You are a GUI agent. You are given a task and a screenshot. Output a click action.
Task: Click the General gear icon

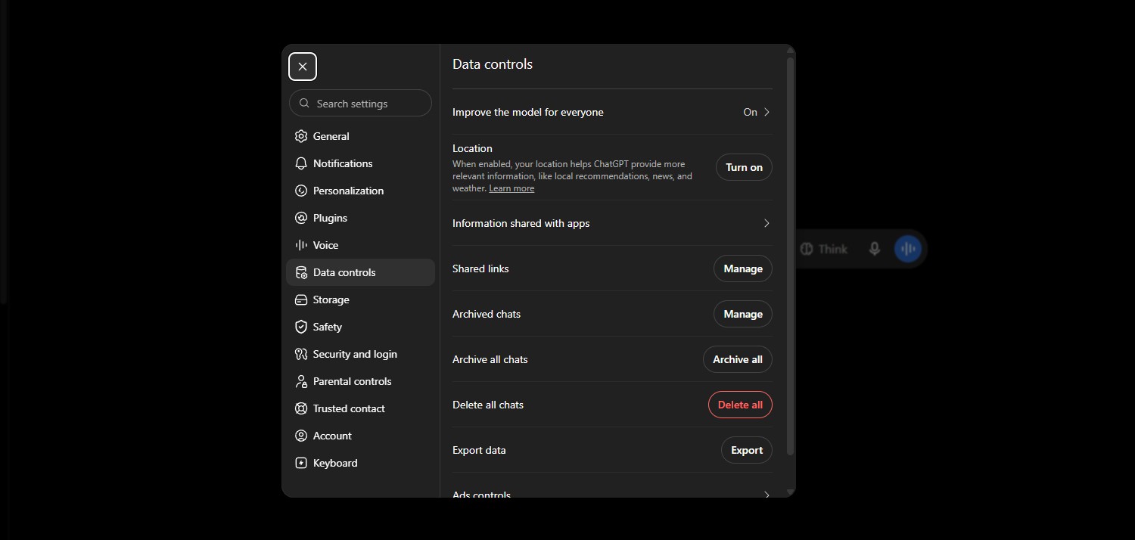pyautogui.click(x=301, y=136)
